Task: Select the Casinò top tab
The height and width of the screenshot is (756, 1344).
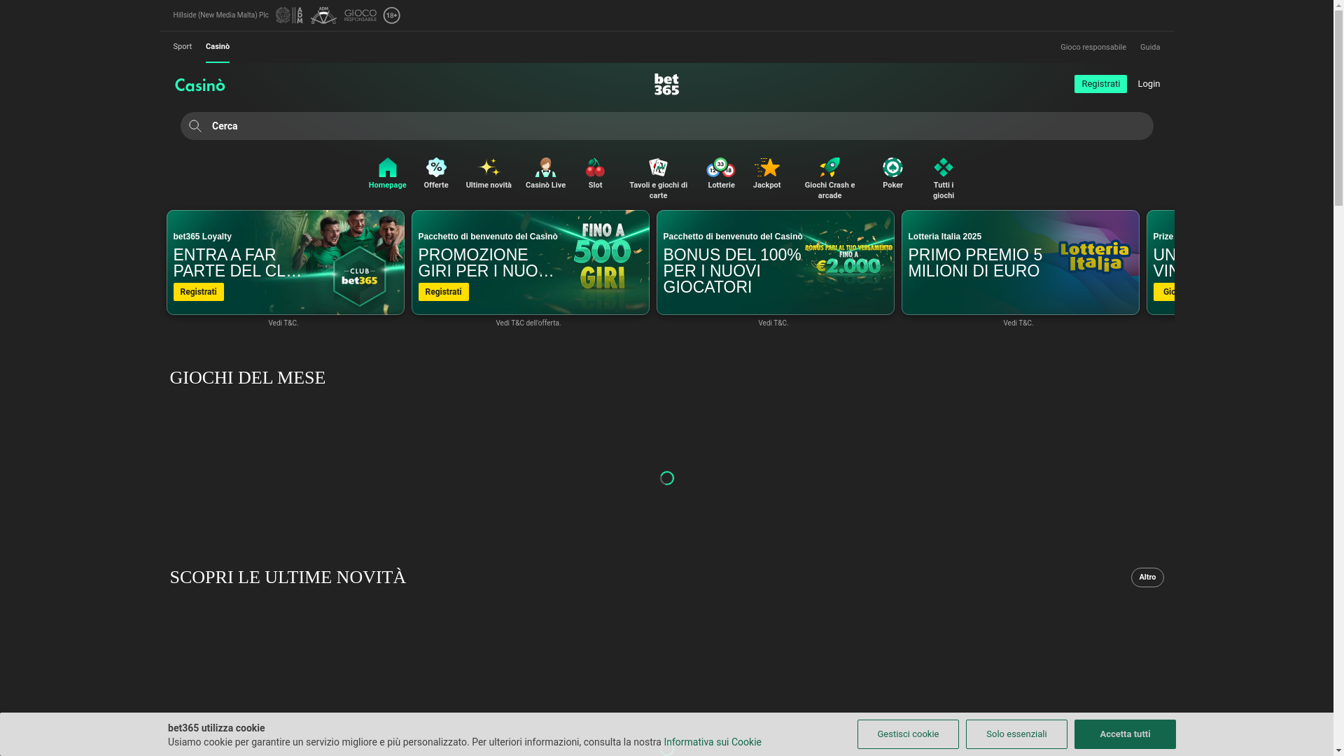Action: coord(218,47)
